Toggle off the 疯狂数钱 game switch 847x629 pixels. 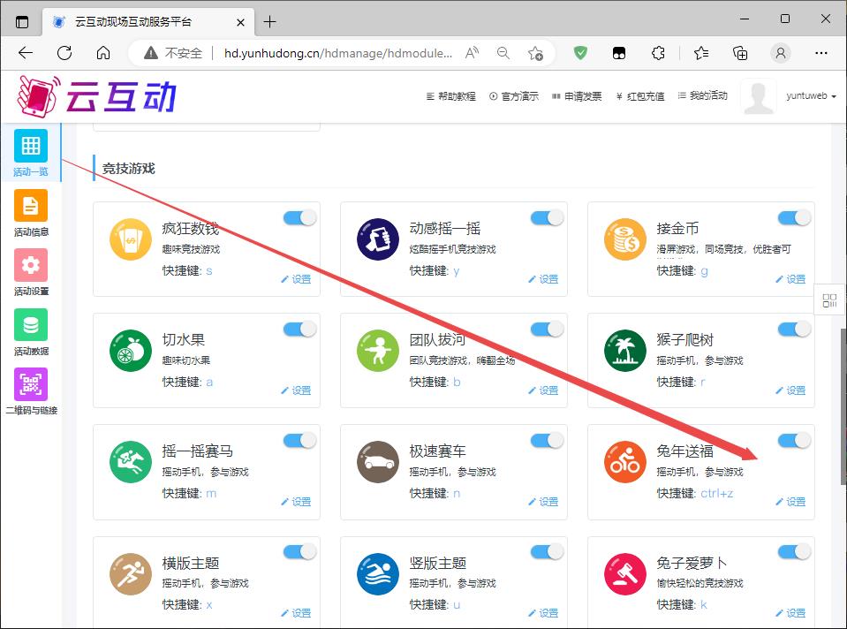tap(299, 218)
